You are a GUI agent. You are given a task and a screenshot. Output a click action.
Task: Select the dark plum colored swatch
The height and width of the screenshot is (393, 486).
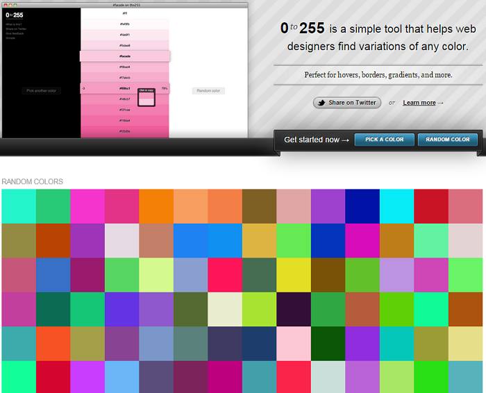point(293,309)
